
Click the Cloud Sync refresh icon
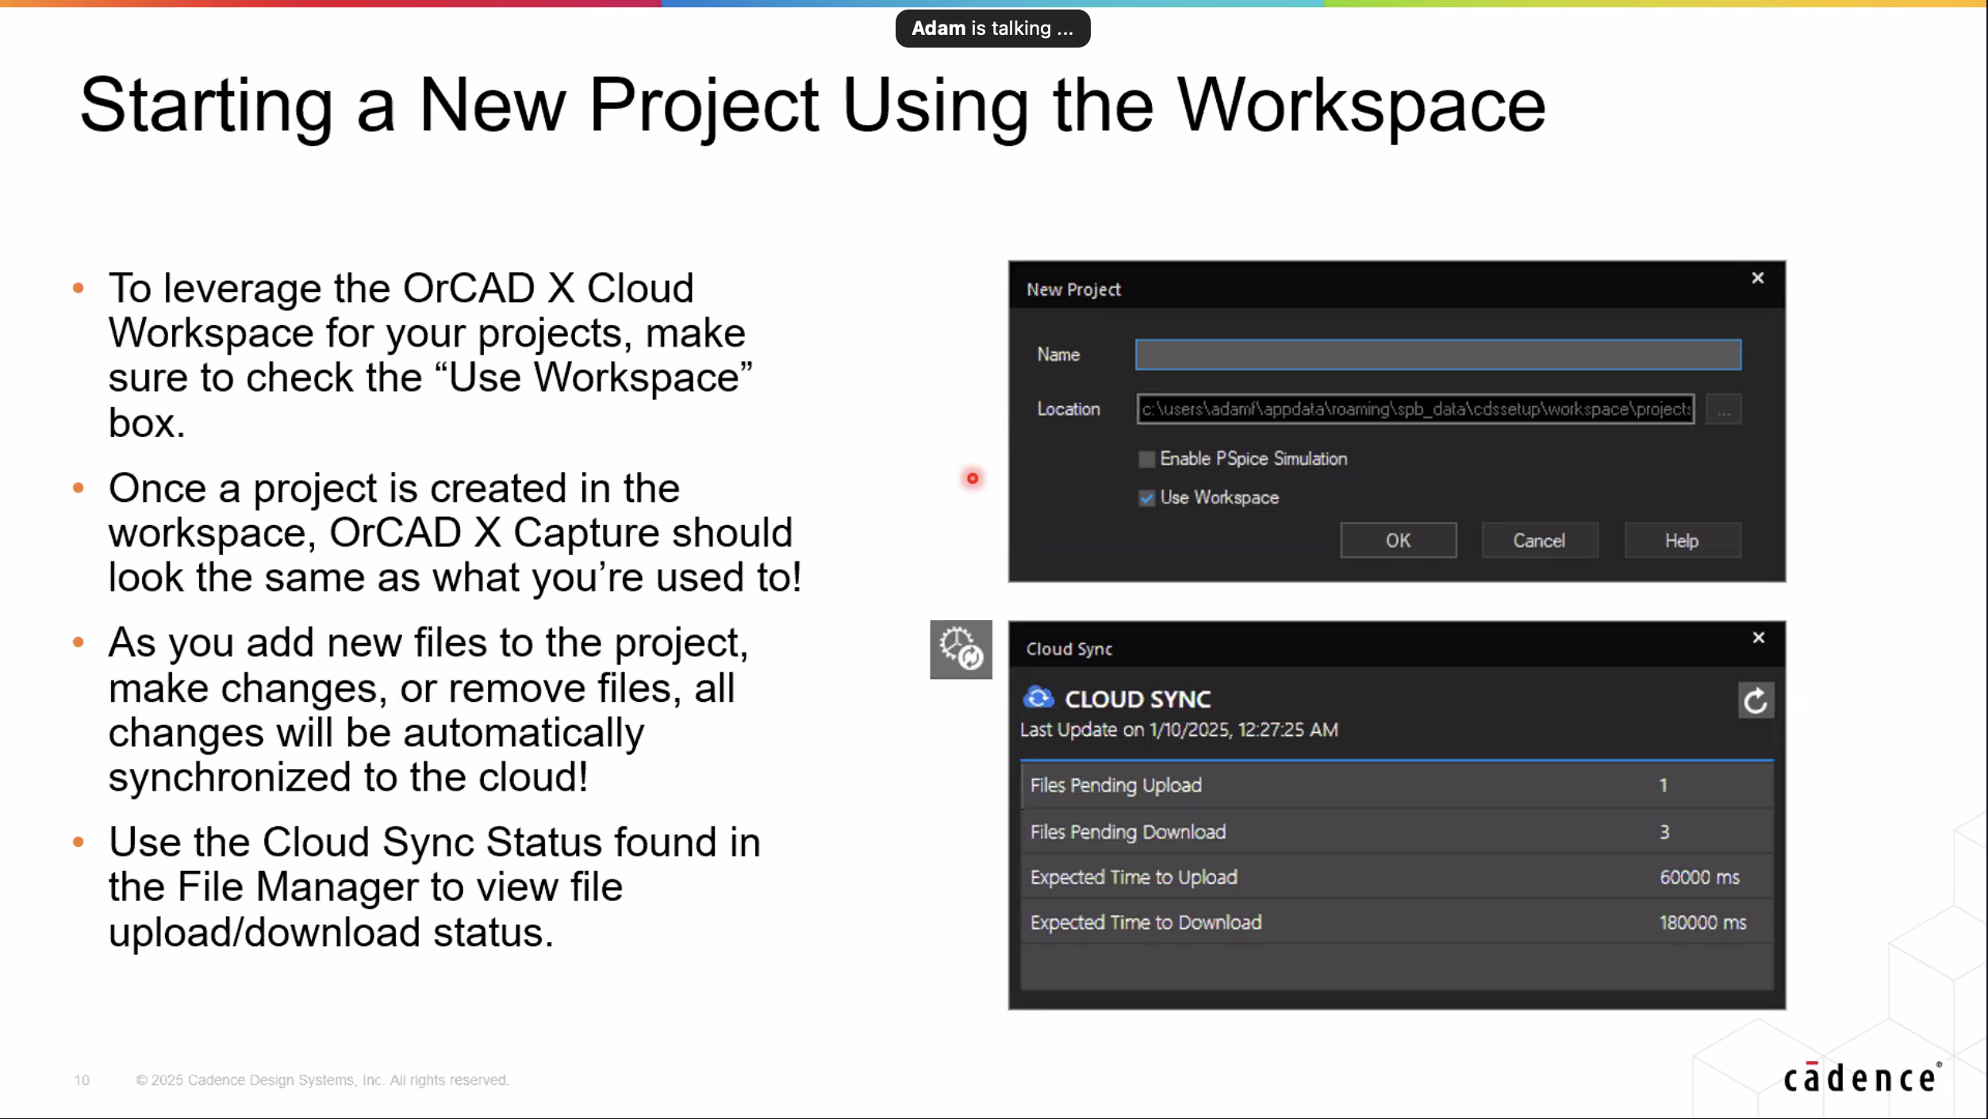point(1755,700)
